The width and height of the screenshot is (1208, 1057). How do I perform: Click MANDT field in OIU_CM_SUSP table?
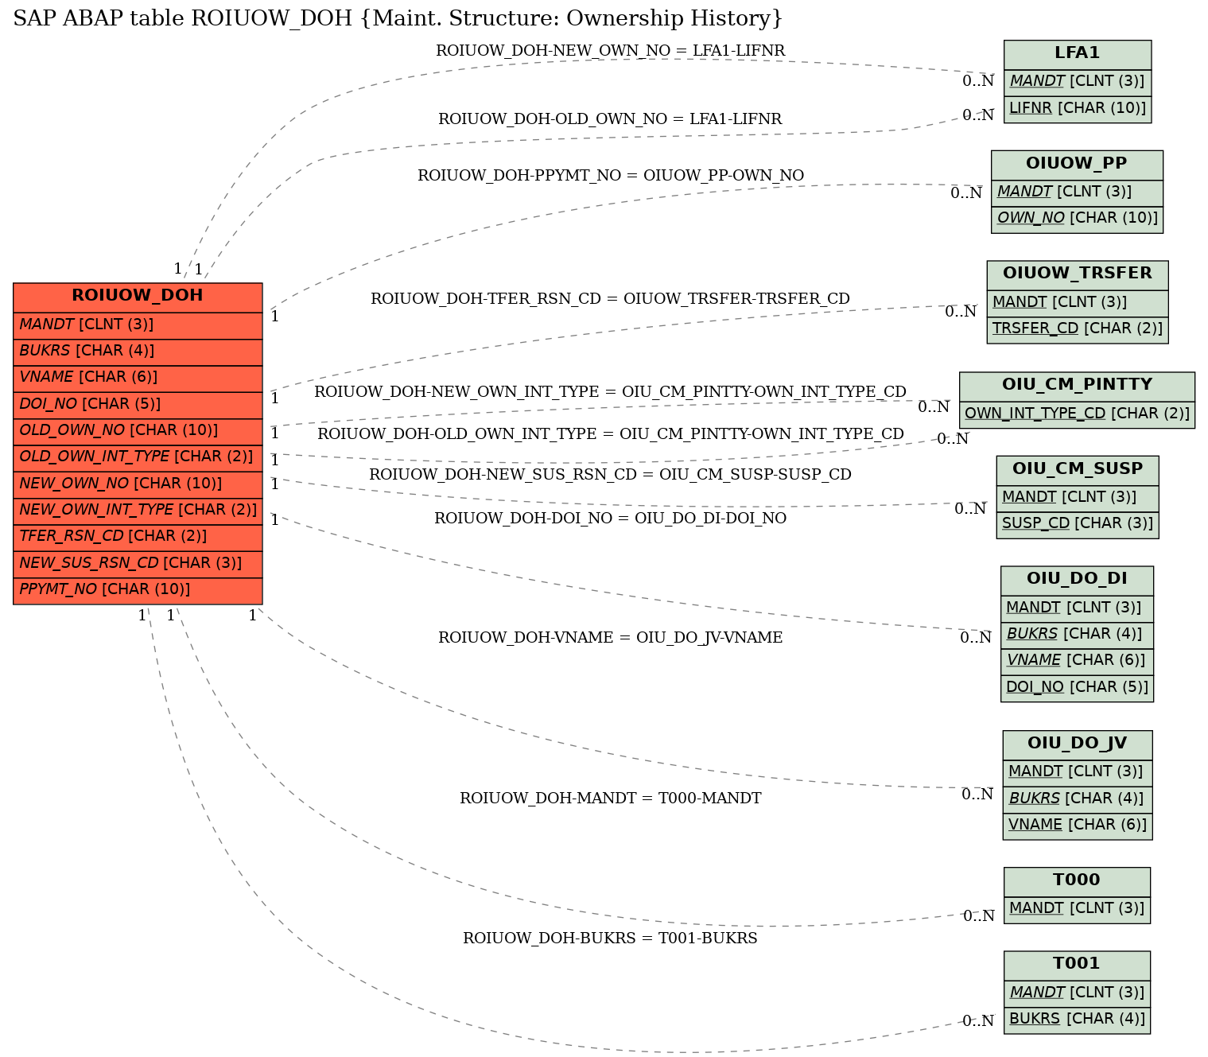tap(1078, 498)
